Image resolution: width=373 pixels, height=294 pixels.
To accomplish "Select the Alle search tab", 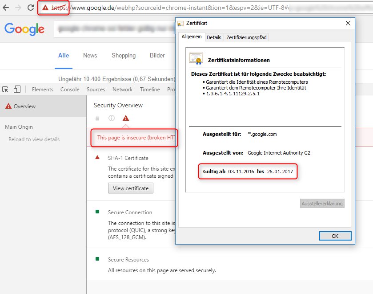I will pyautogui.click(x=64, y=56).
